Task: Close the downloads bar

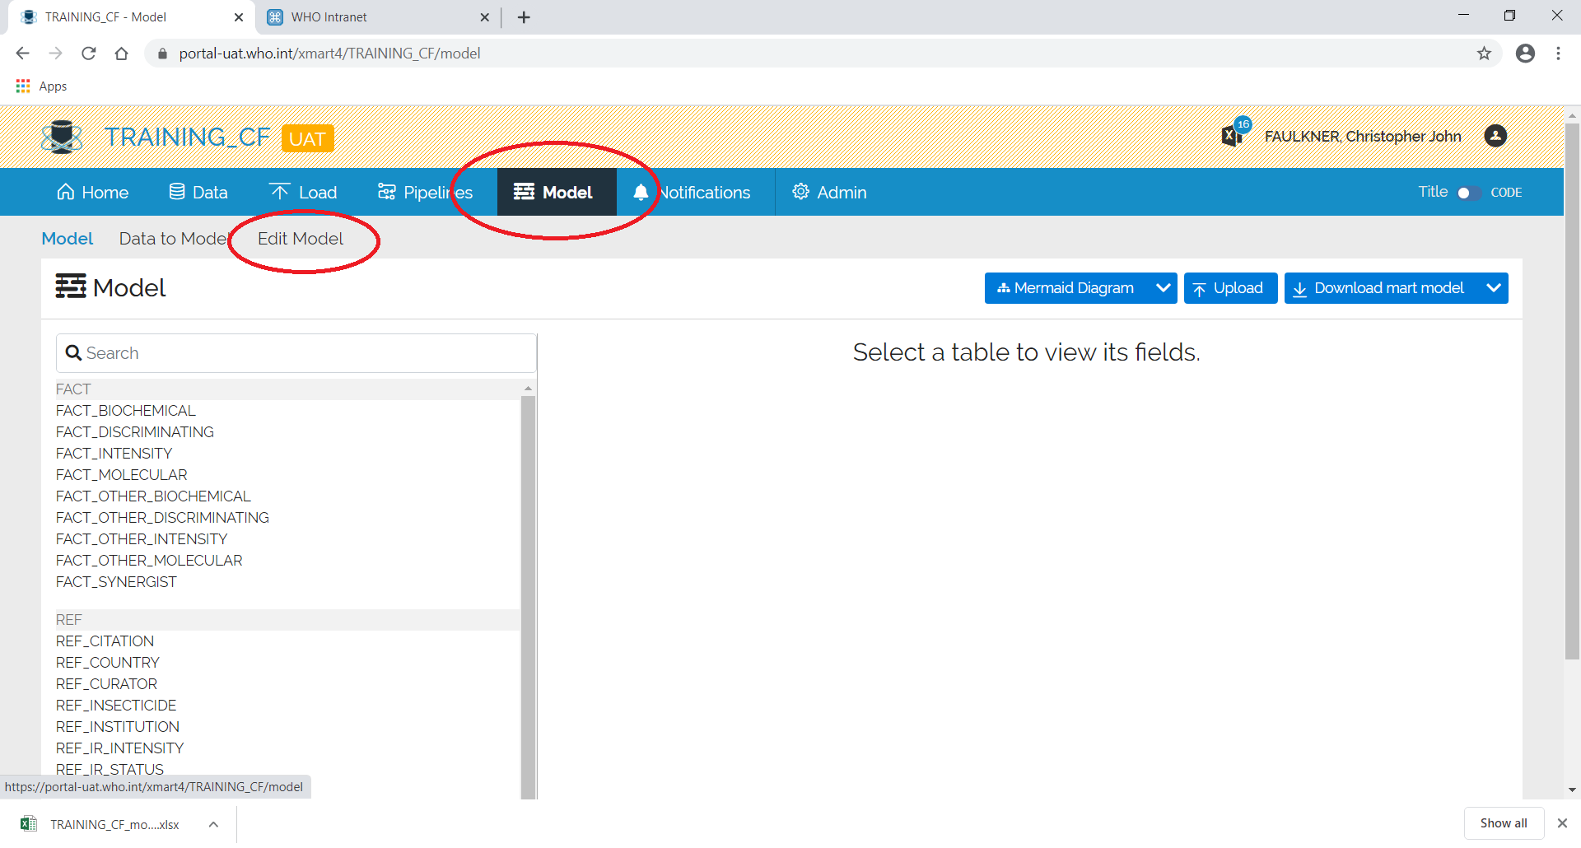Action: coord(1562,823)
